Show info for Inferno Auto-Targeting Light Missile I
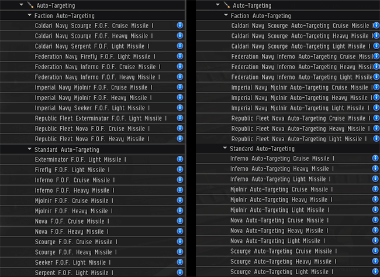Viewport: 380px width, 277px height. click(375, 179)
